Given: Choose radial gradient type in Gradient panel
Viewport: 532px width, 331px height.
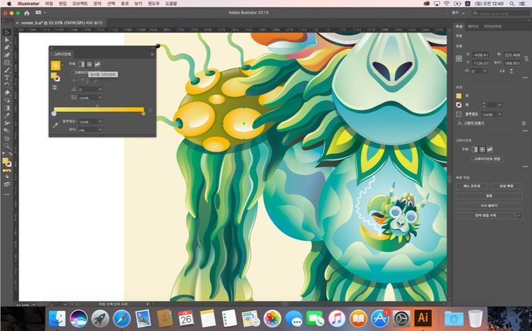Looking at the screenshot, I should pyautogui.click(x=89, y=64).
